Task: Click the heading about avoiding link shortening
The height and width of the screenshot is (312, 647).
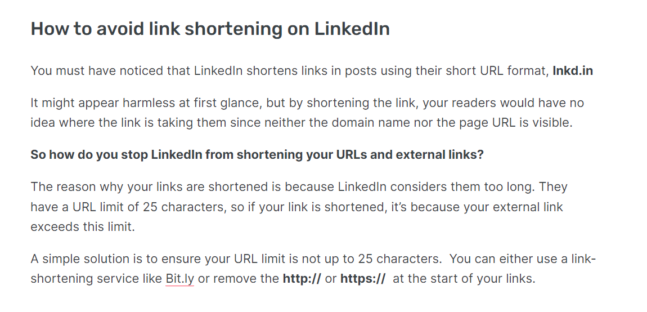Action: [x=210, y=29]
